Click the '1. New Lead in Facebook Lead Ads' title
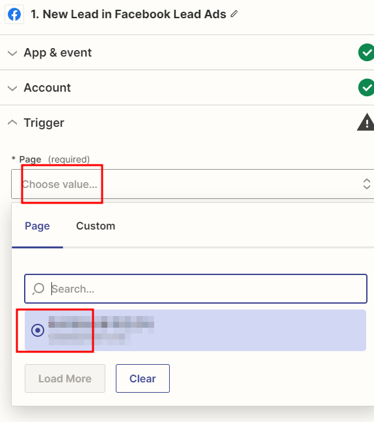Screen dimensions: 374x422 click(128, 14)
